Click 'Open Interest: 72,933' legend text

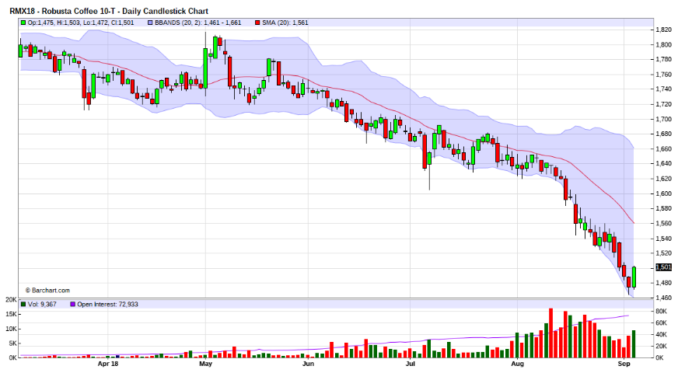click(107, 305)
